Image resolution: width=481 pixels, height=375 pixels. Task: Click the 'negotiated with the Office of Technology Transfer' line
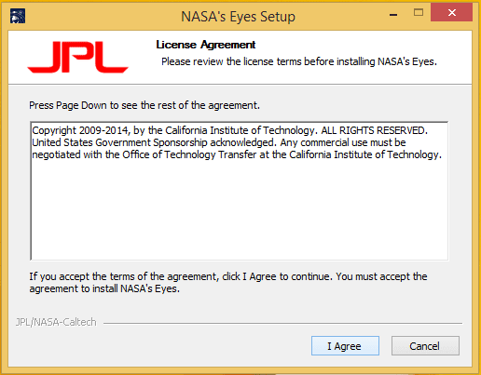[x=237, y=154]
